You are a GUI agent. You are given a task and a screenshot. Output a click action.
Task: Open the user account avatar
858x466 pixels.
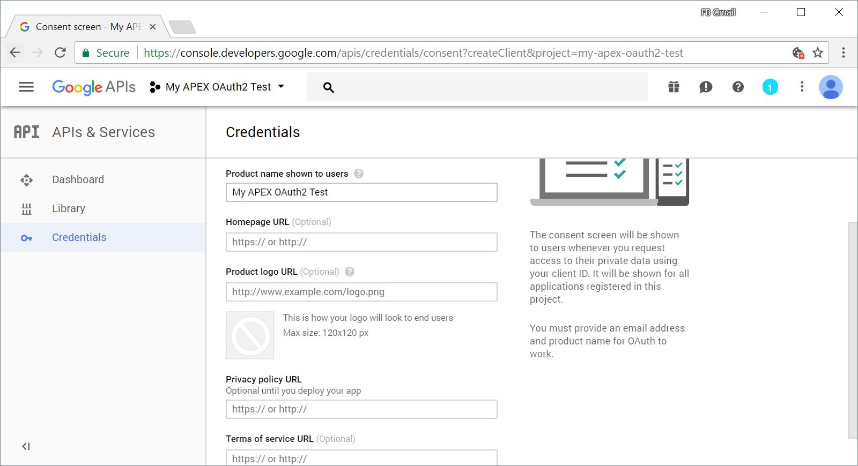click(x=831, y=87)
